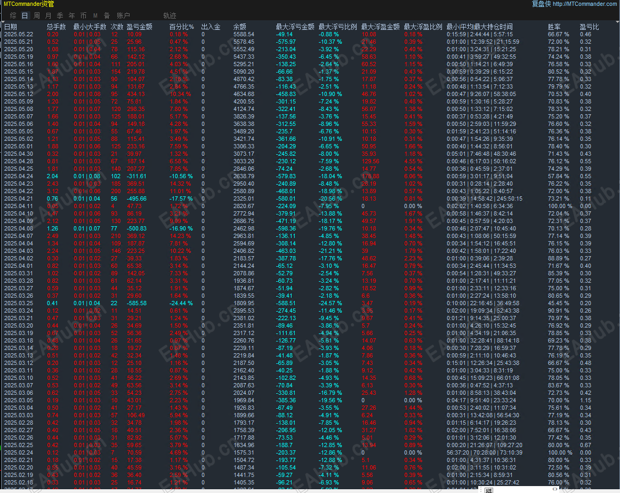
Task: Click the M tab in toolbar
Action: (x=95, y=15)
